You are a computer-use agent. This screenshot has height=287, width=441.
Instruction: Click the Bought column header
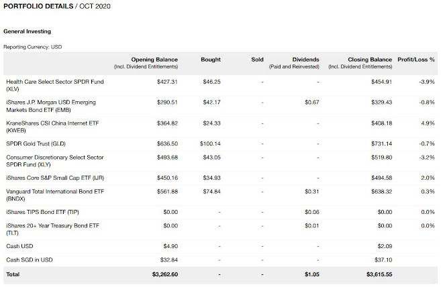(211, 60)
